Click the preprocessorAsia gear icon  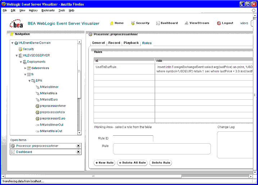tap(37, 112)
